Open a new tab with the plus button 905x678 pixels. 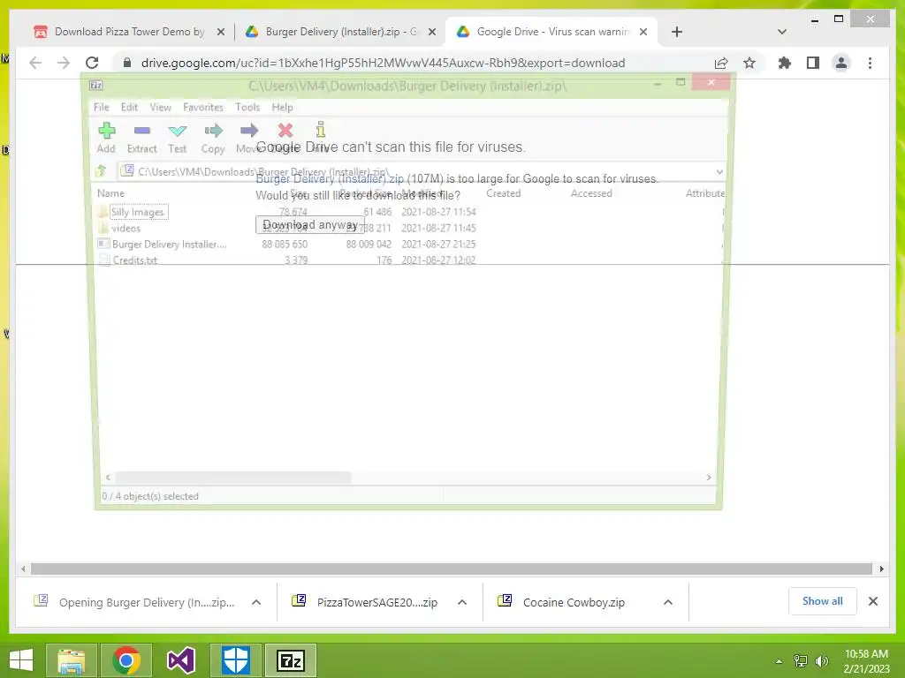[x=677, y=32]
